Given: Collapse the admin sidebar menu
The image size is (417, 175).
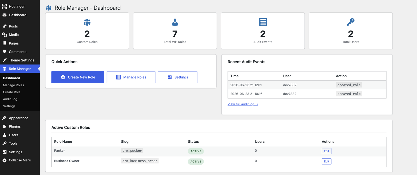Looking at the screenshot, I should click(20, 160).
